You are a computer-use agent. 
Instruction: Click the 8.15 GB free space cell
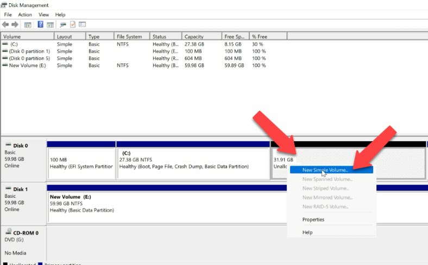tap(233, 44)
